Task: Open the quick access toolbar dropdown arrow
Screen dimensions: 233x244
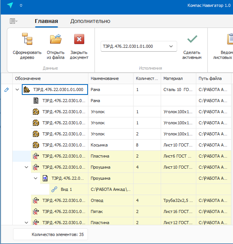Action: point(21,6)
